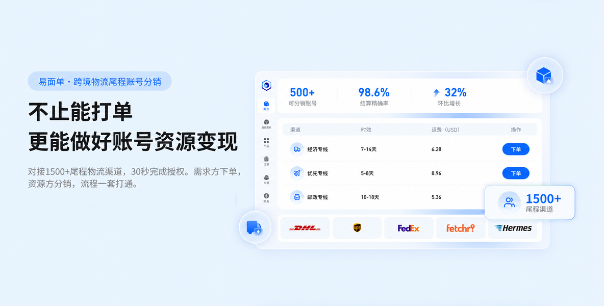Click the 时效 column header
This screenshot has height=306, width=604.
[x=366, y=130]
